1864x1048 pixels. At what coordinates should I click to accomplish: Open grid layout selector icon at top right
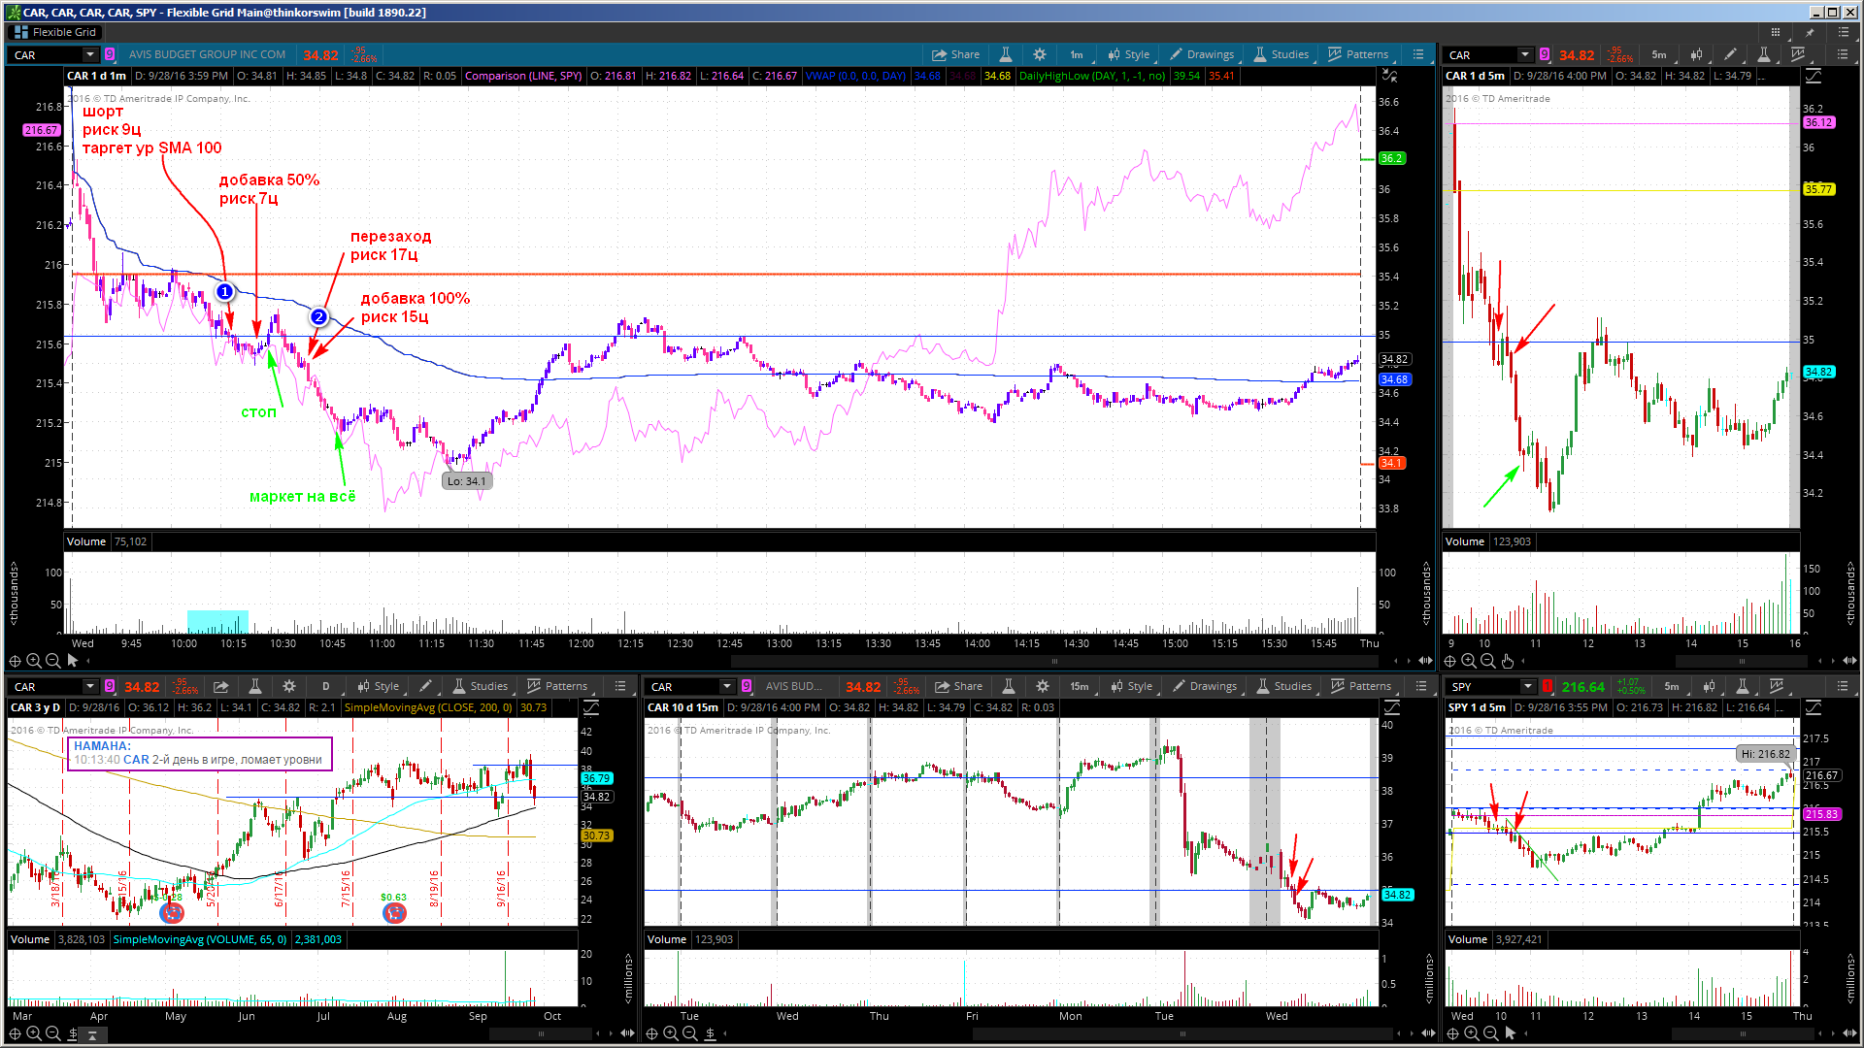point(1776,32)
